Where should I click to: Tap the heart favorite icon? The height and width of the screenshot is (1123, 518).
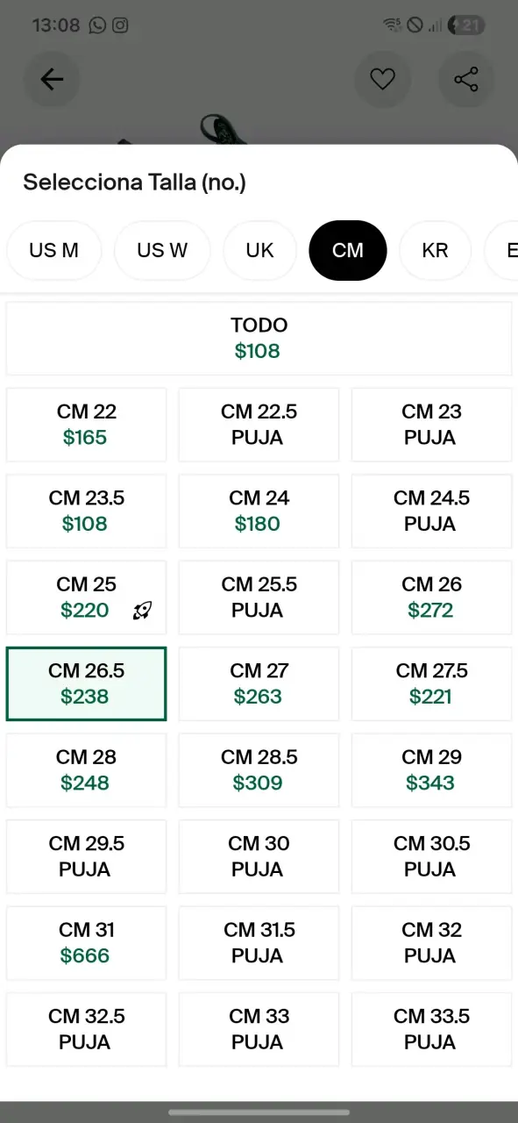point(382,80)
